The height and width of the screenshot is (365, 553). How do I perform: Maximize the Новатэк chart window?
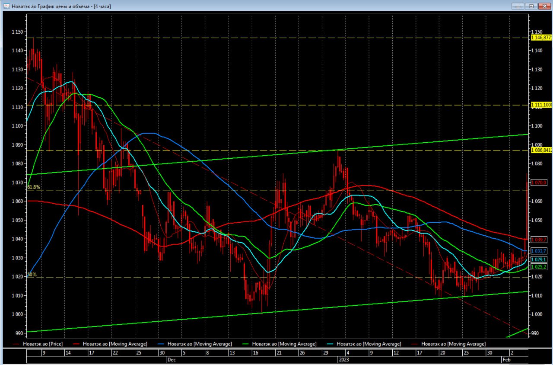pyautogui.click(x=531, y=6)
